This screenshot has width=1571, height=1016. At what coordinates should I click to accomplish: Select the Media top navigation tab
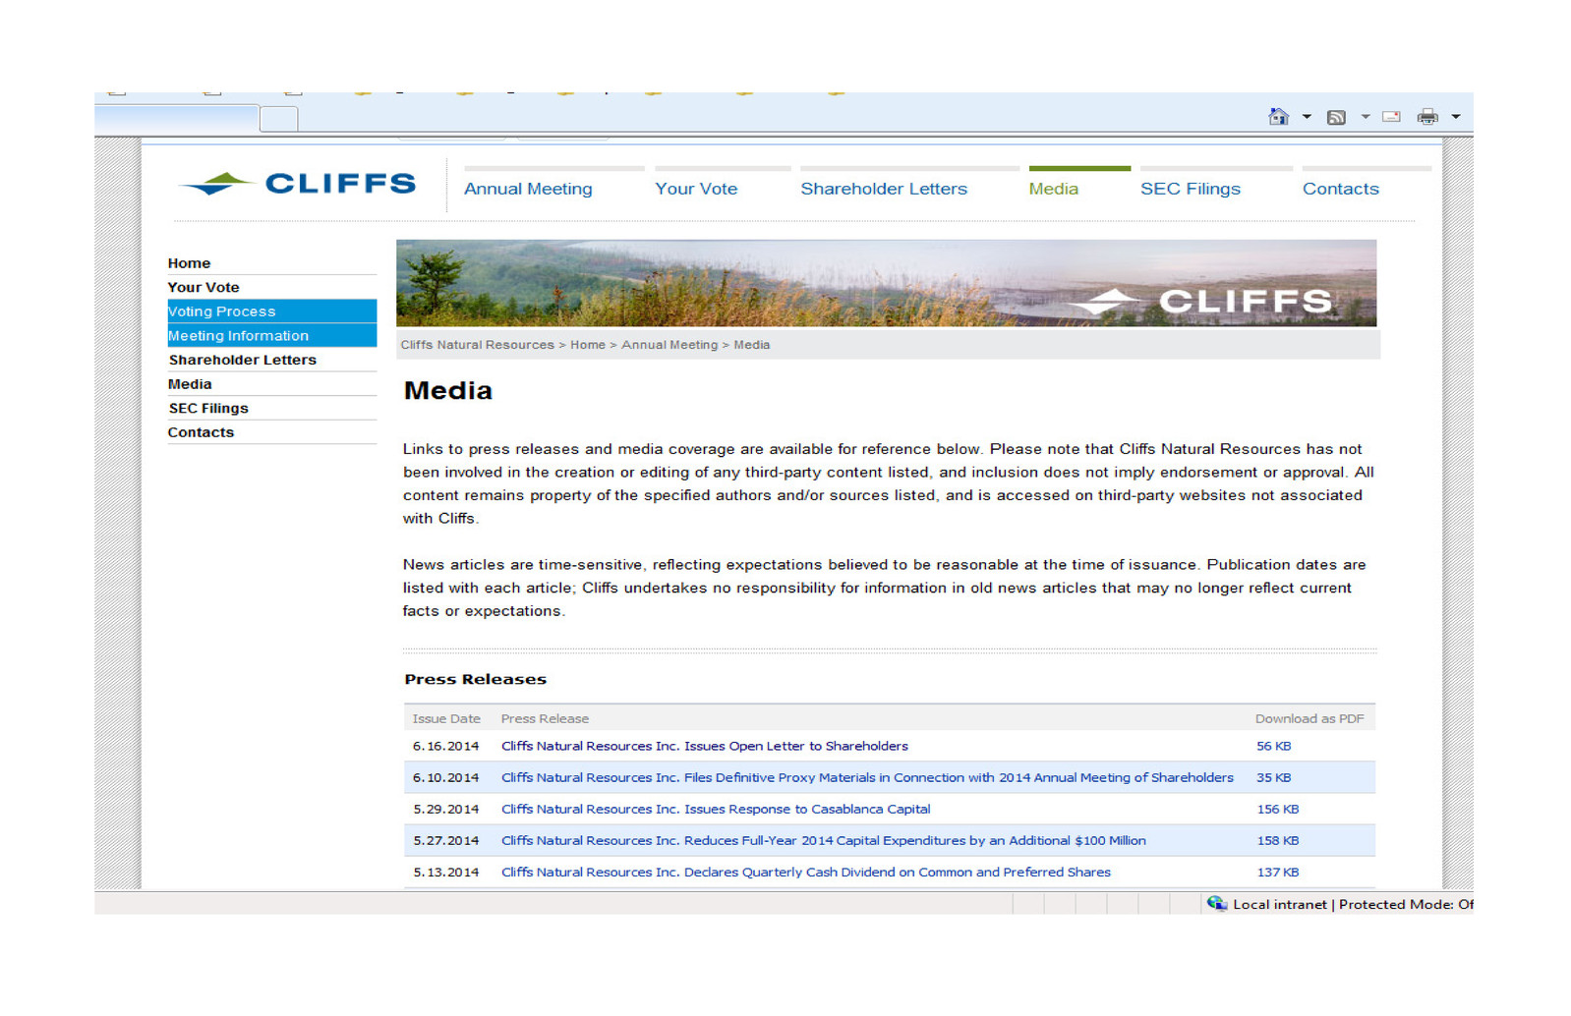1053,189
